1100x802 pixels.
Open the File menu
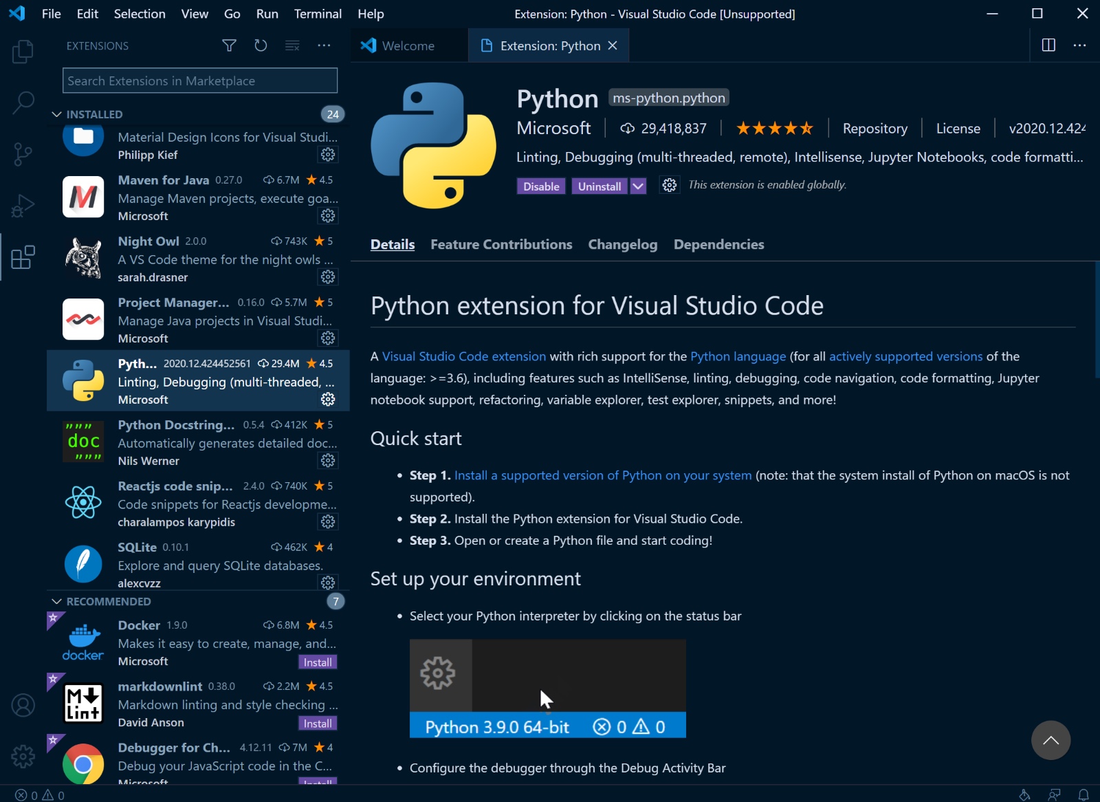[x=52, y=14]
